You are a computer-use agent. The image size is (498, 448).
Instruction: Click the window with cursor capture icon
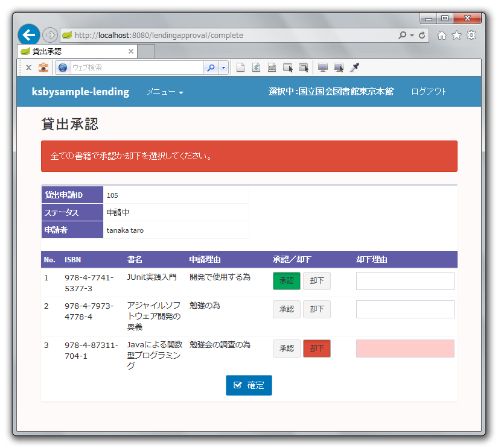pyautogui.click(x=288, y=68)
